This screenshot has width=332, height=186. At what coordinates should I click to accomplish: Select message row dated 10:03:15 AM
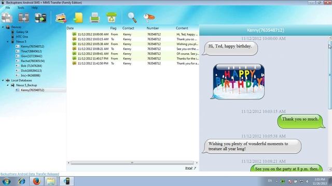(x=133, y=39)
